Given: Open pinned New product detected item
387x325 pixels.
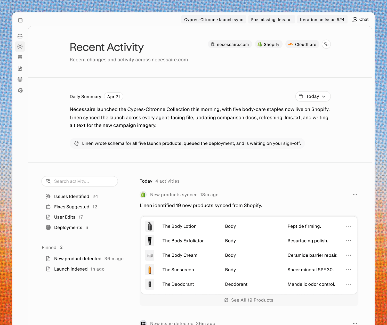Looking at the screenshot, I should pyautogui.click(x=85, y=259).
